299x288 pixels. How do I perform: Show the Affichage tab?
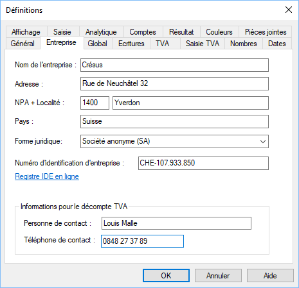[26, 32]
